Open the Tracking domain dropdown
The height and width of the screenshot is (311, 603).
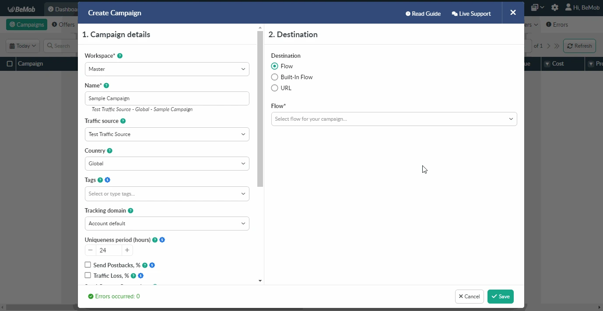[x=167, y=224]
